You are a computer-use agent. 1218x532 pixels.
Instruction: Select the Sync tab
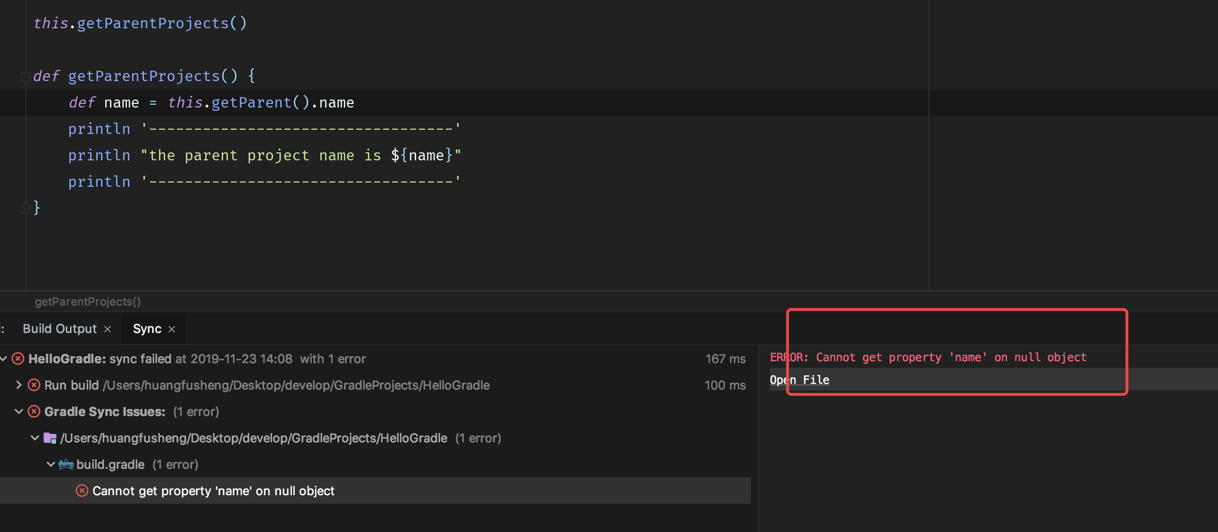point(147,329)
